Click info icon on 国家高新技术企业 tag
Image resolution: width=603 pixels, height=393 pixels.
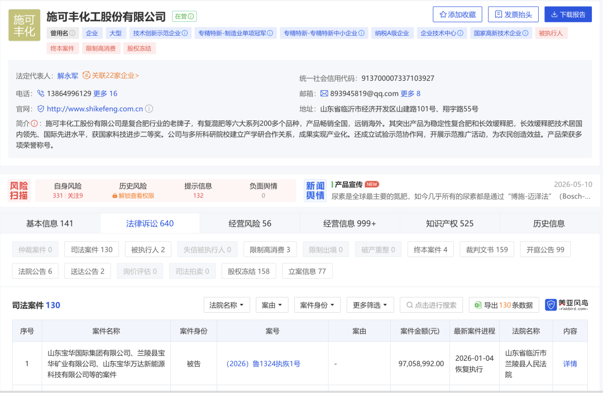[525, 33]
